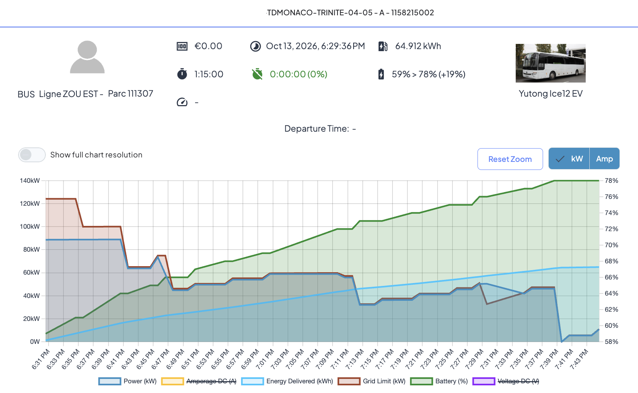Show Voltage DC (V) series in legend
638x393 pixels.
[506, 381]
